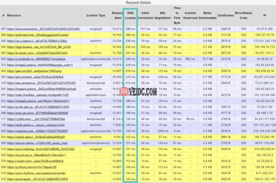Click the Resource column header
The height and width of the screenshot is (183, 276).
tap(14, 15)
